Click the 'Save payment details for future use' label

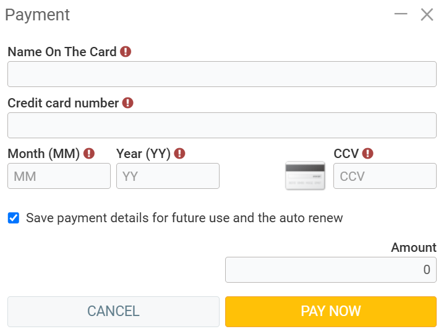tap(184, 218)
